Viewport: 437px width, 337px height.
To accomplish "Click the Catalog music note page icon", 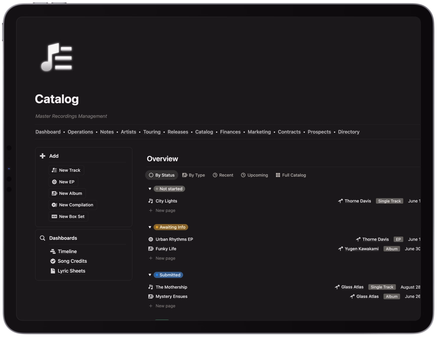I will click(x=57, y=57).
